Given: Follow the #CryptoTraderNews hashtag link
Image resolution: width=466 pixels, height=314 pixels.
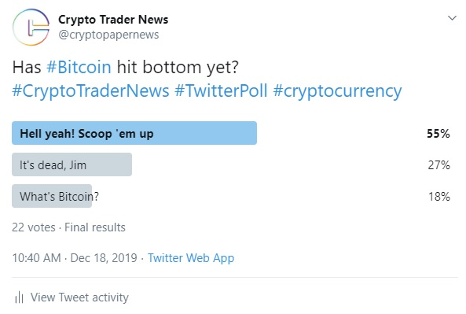Looking at the screenshot, I should [x=90, y=91].
